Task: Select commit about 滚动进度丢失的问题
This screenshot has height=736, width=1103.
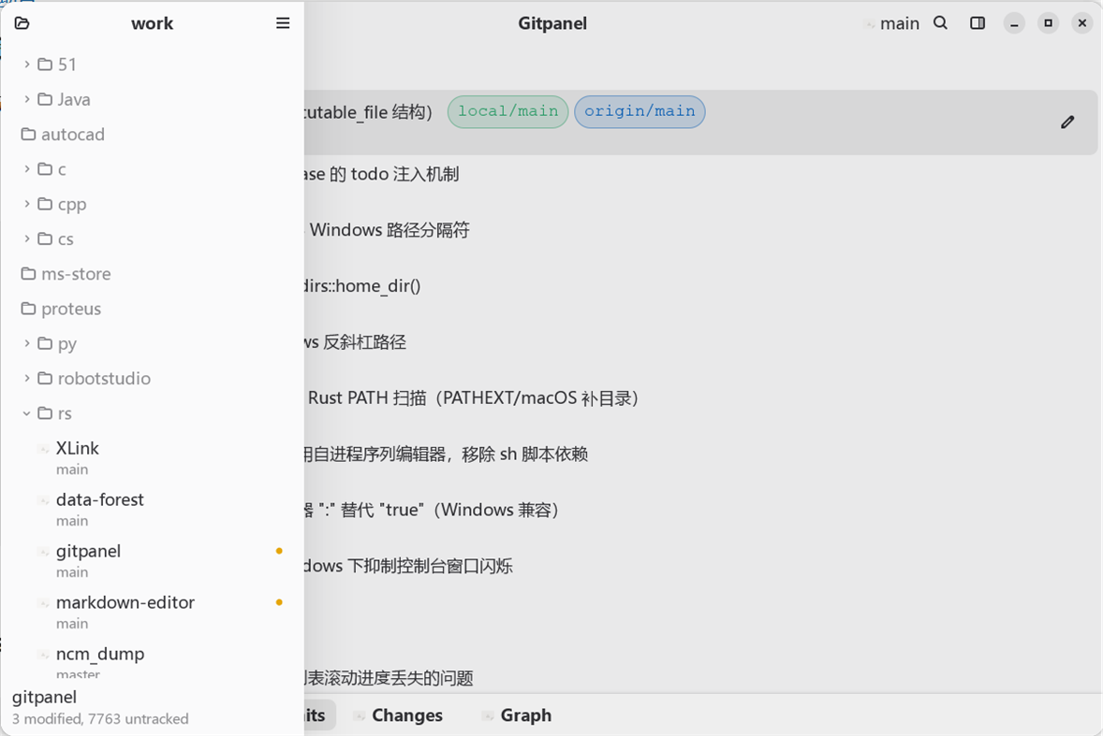Action: pyautogui.click(x=701, y=678)
